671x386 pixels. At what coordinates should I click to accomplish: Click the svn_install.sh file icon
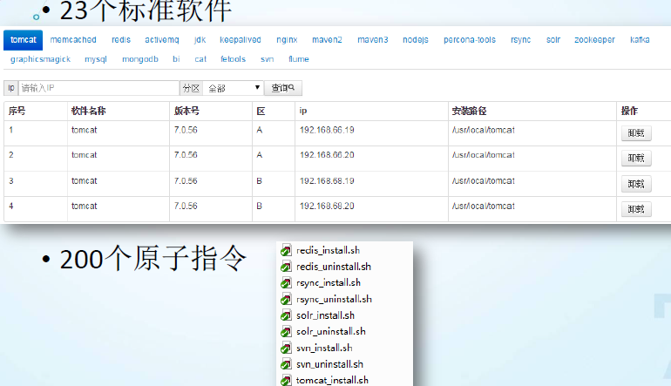tap(286, 348)
